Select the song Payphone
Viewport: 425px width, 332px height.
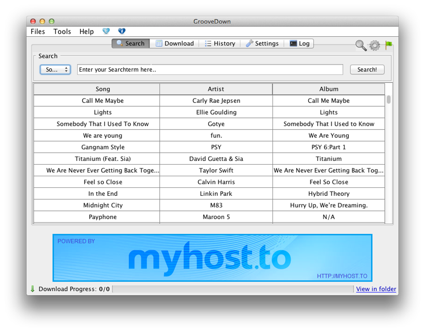(x=97, y=217)
